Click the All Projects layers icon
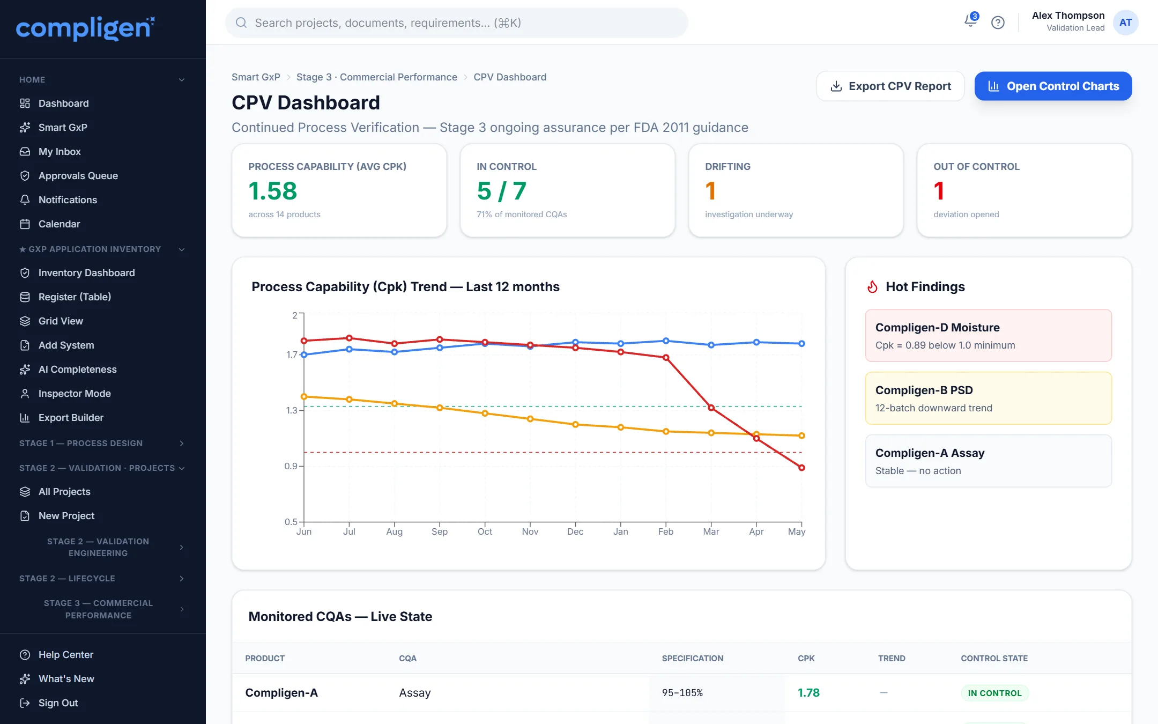 [x=25, y=491]
